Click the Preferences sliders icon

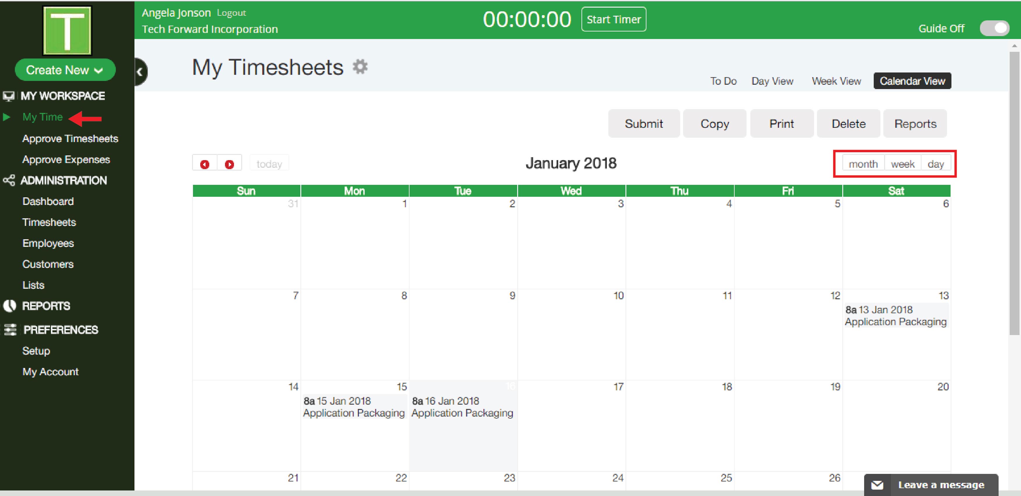click(10, 330)
